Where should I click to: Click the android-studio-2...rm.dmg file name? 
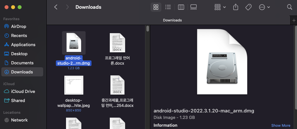[74, 60]
